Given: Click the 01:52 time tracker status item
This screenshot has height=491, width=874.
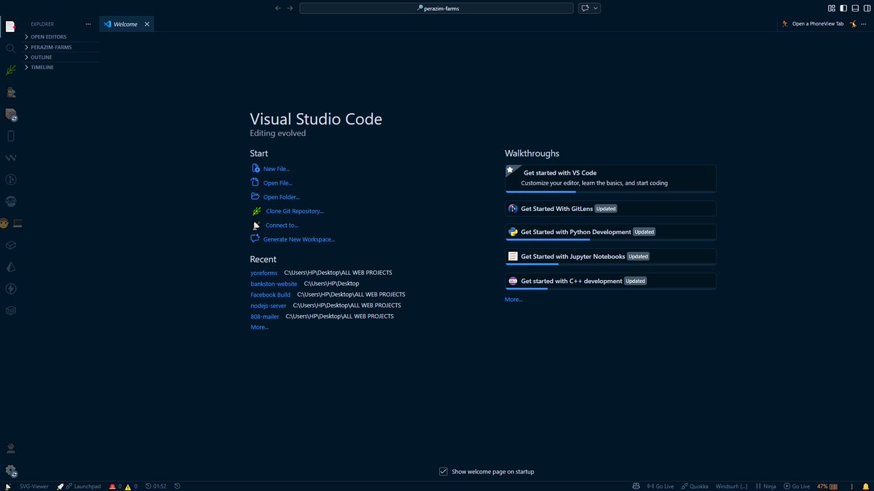Looking at the screenshot, I should [x=156, y=486].
